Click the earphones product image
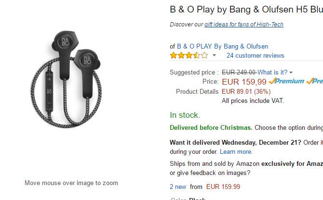Image resolution: width=323 pixels, height=200 pixels. coord(67,78)
